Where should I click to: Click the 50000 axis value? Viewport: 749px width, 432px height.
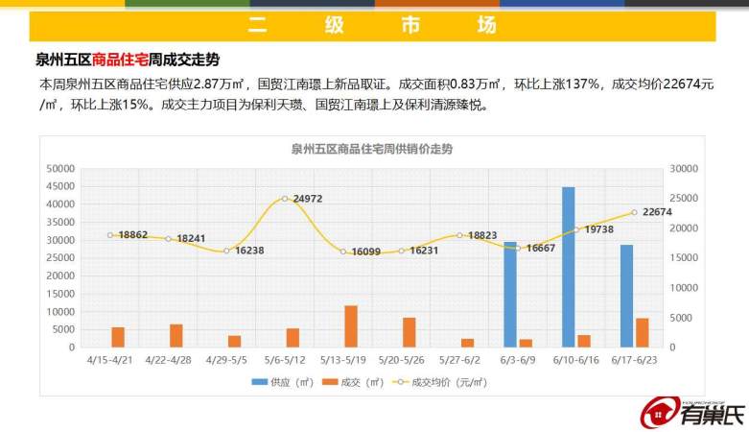60,168
